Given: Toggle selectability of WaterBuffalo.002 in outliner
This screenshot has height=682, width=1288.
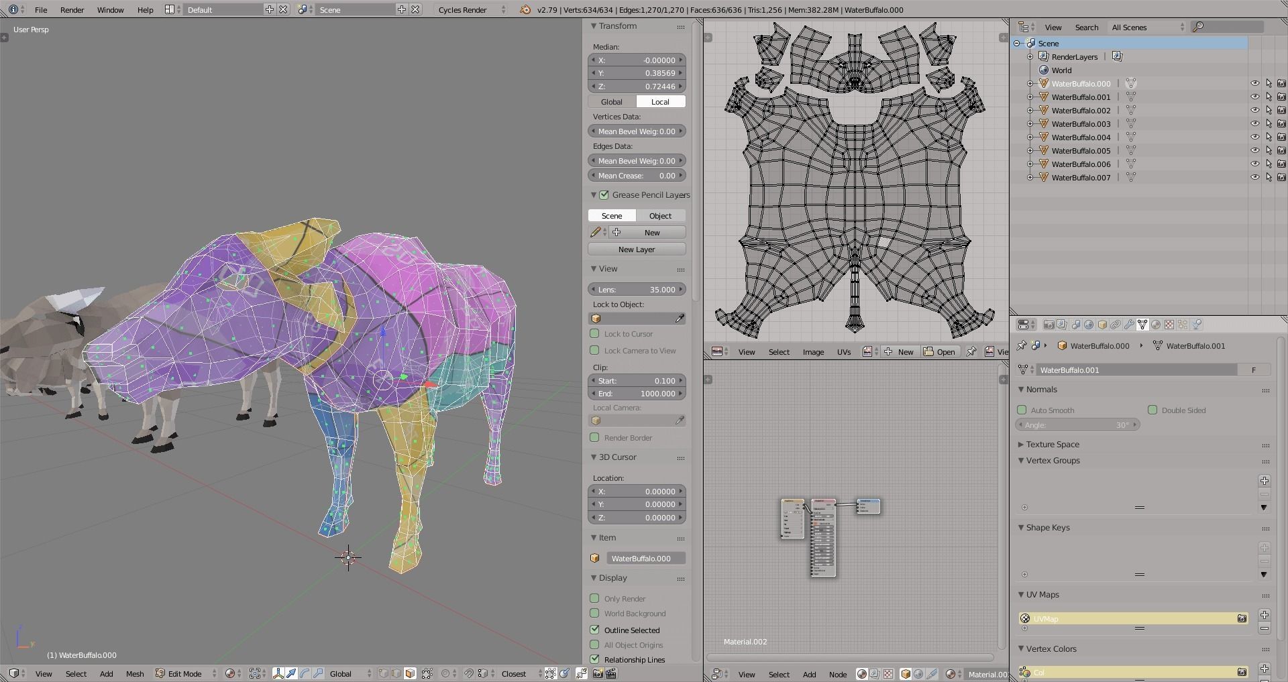Looking at the screenshot, I should pyautogui.click(x=1268, y=111).
